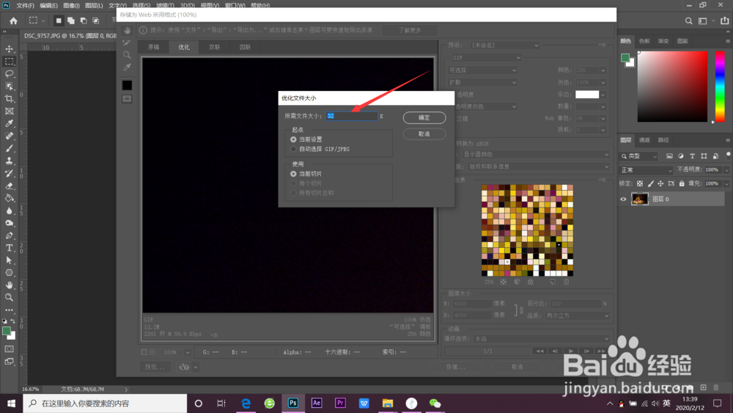Select the 图层 0 layer thumbnail

[x=639, y=200]
